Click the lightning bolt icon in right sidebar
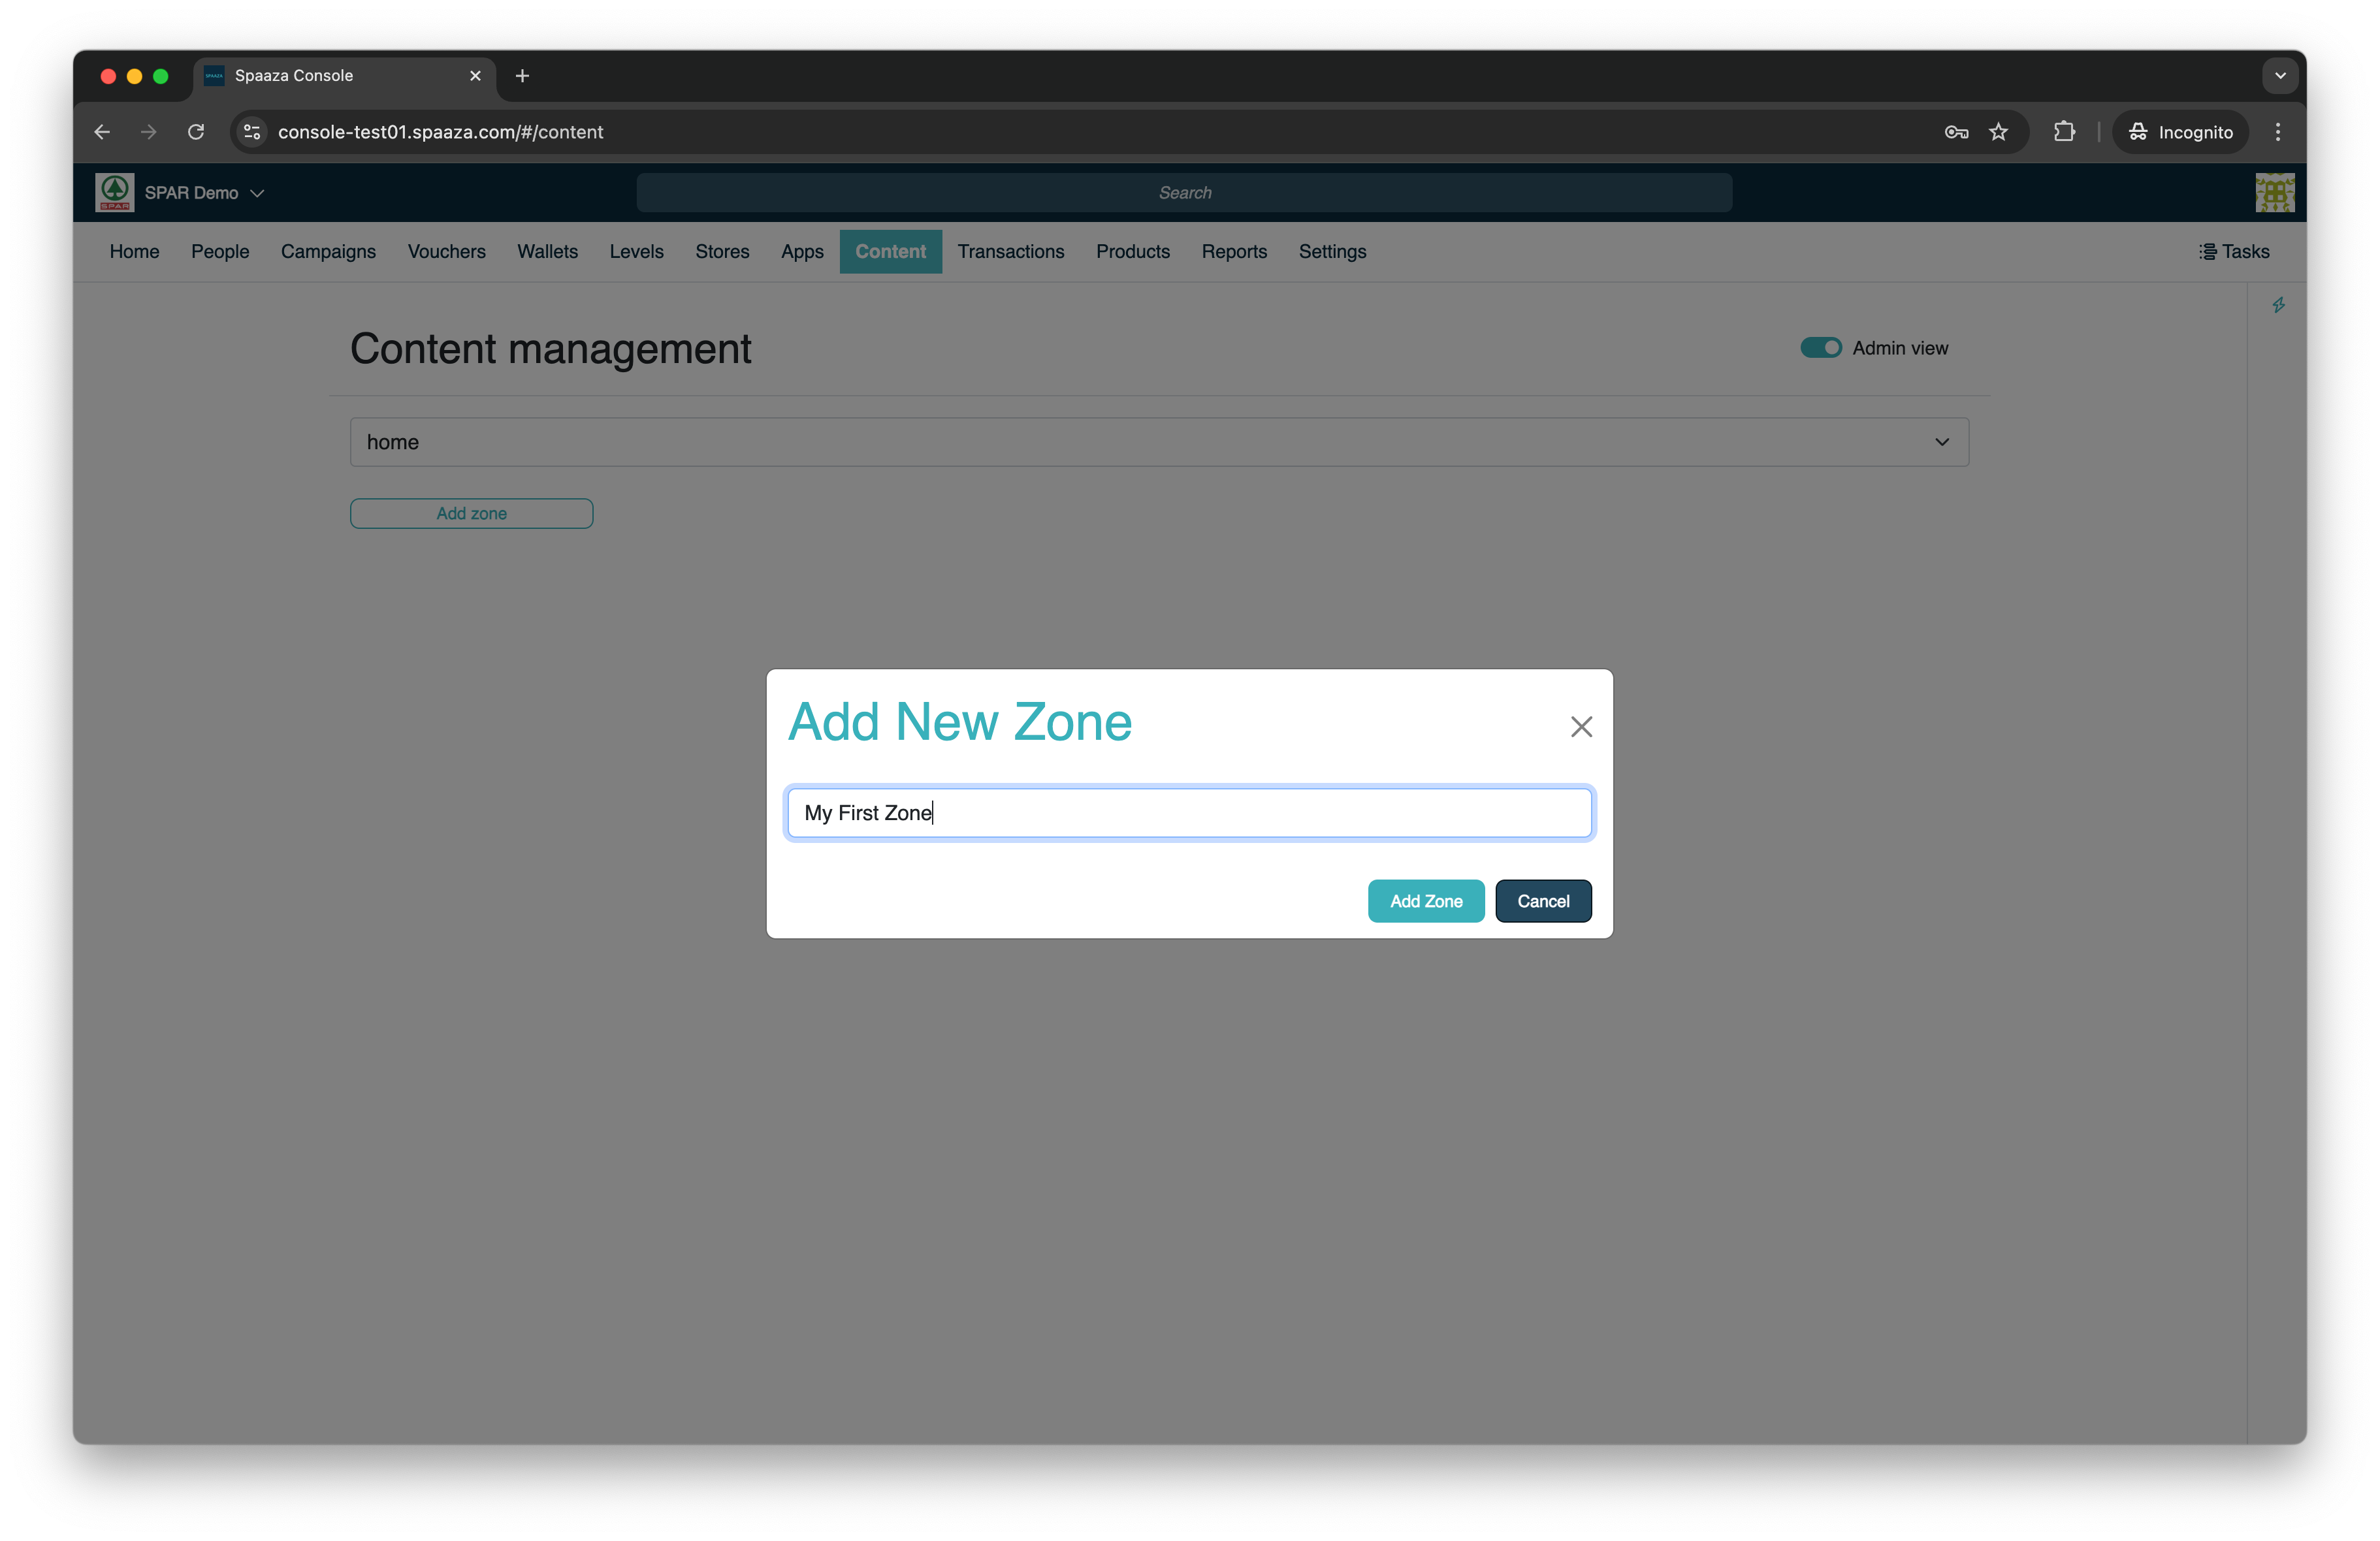Screen dimensions: 2380x1541 point(2278,305)
